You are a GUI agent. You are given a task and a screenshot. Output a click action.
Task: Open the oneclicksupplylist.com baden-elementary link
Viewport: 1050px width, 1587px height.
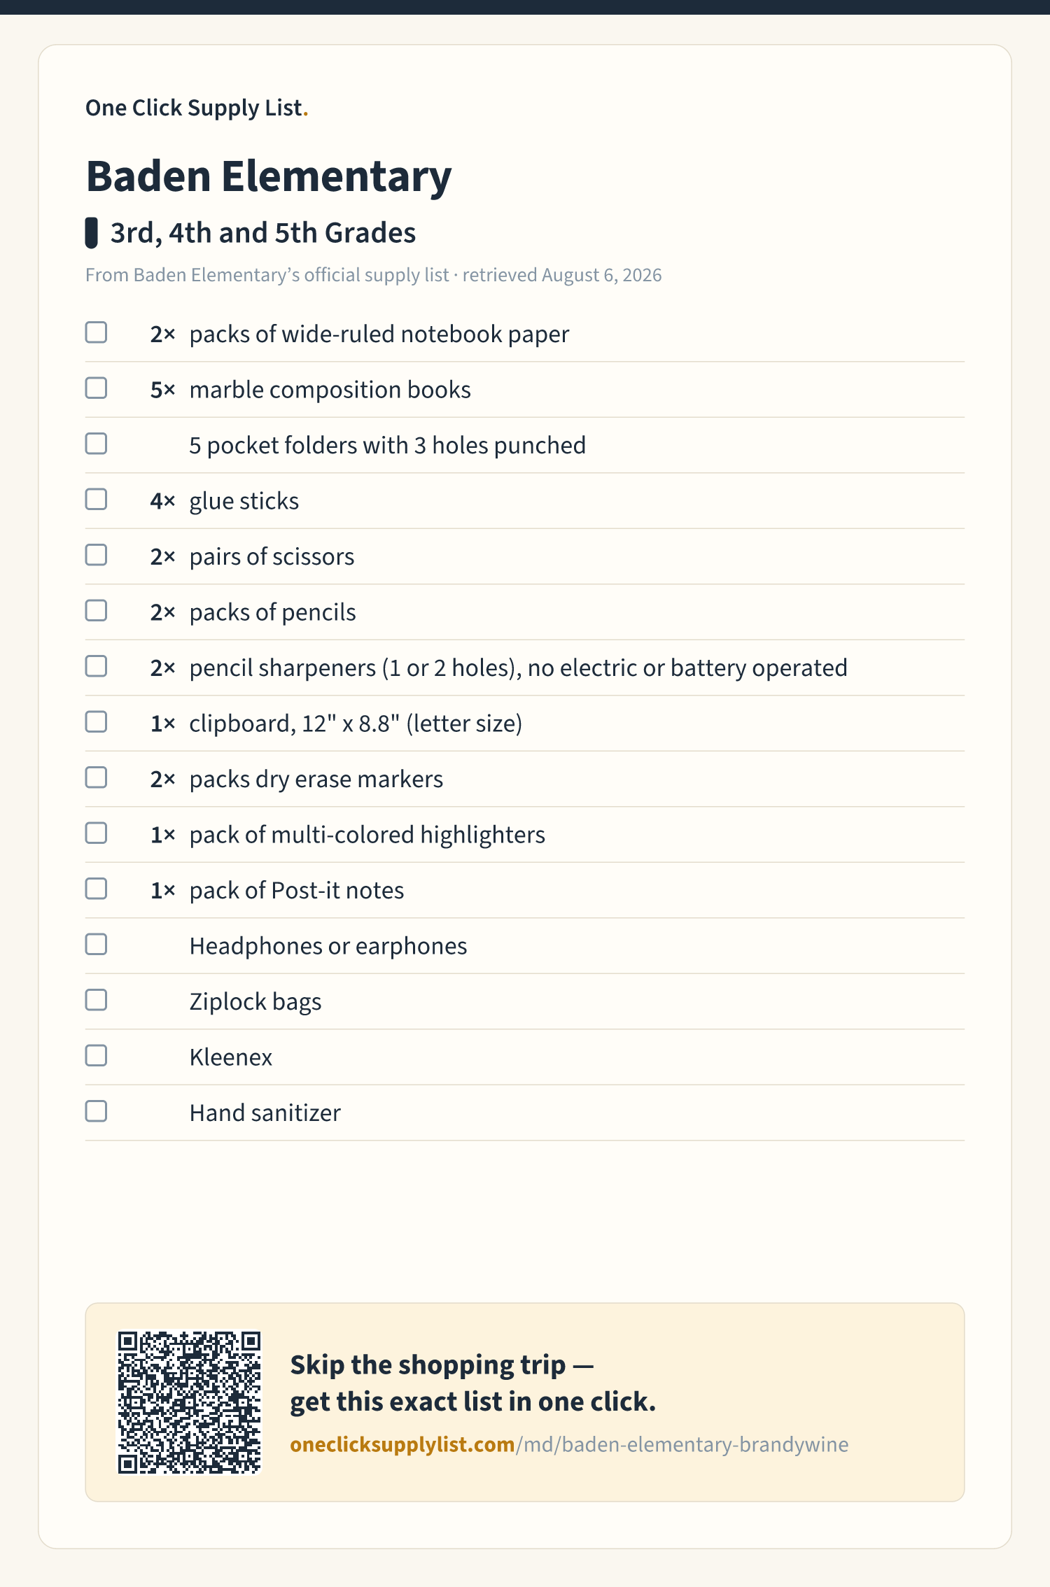coord(569,1444)
